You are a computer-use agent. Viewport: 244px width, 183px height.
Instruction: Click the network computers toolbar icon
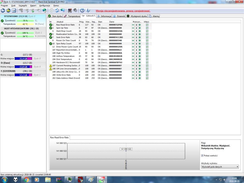[x=63, y=10]
